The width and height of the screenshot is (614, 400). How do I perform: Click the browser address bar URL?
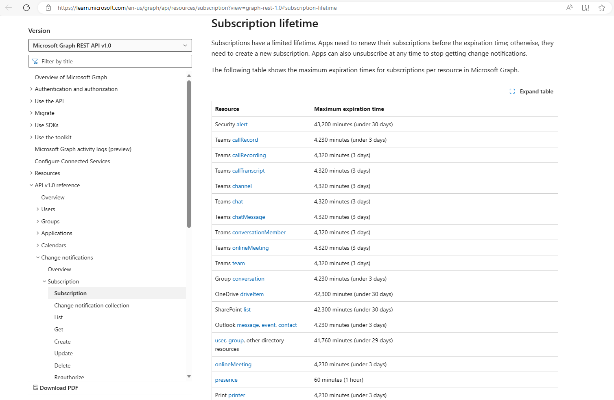[x=197, y=8]
